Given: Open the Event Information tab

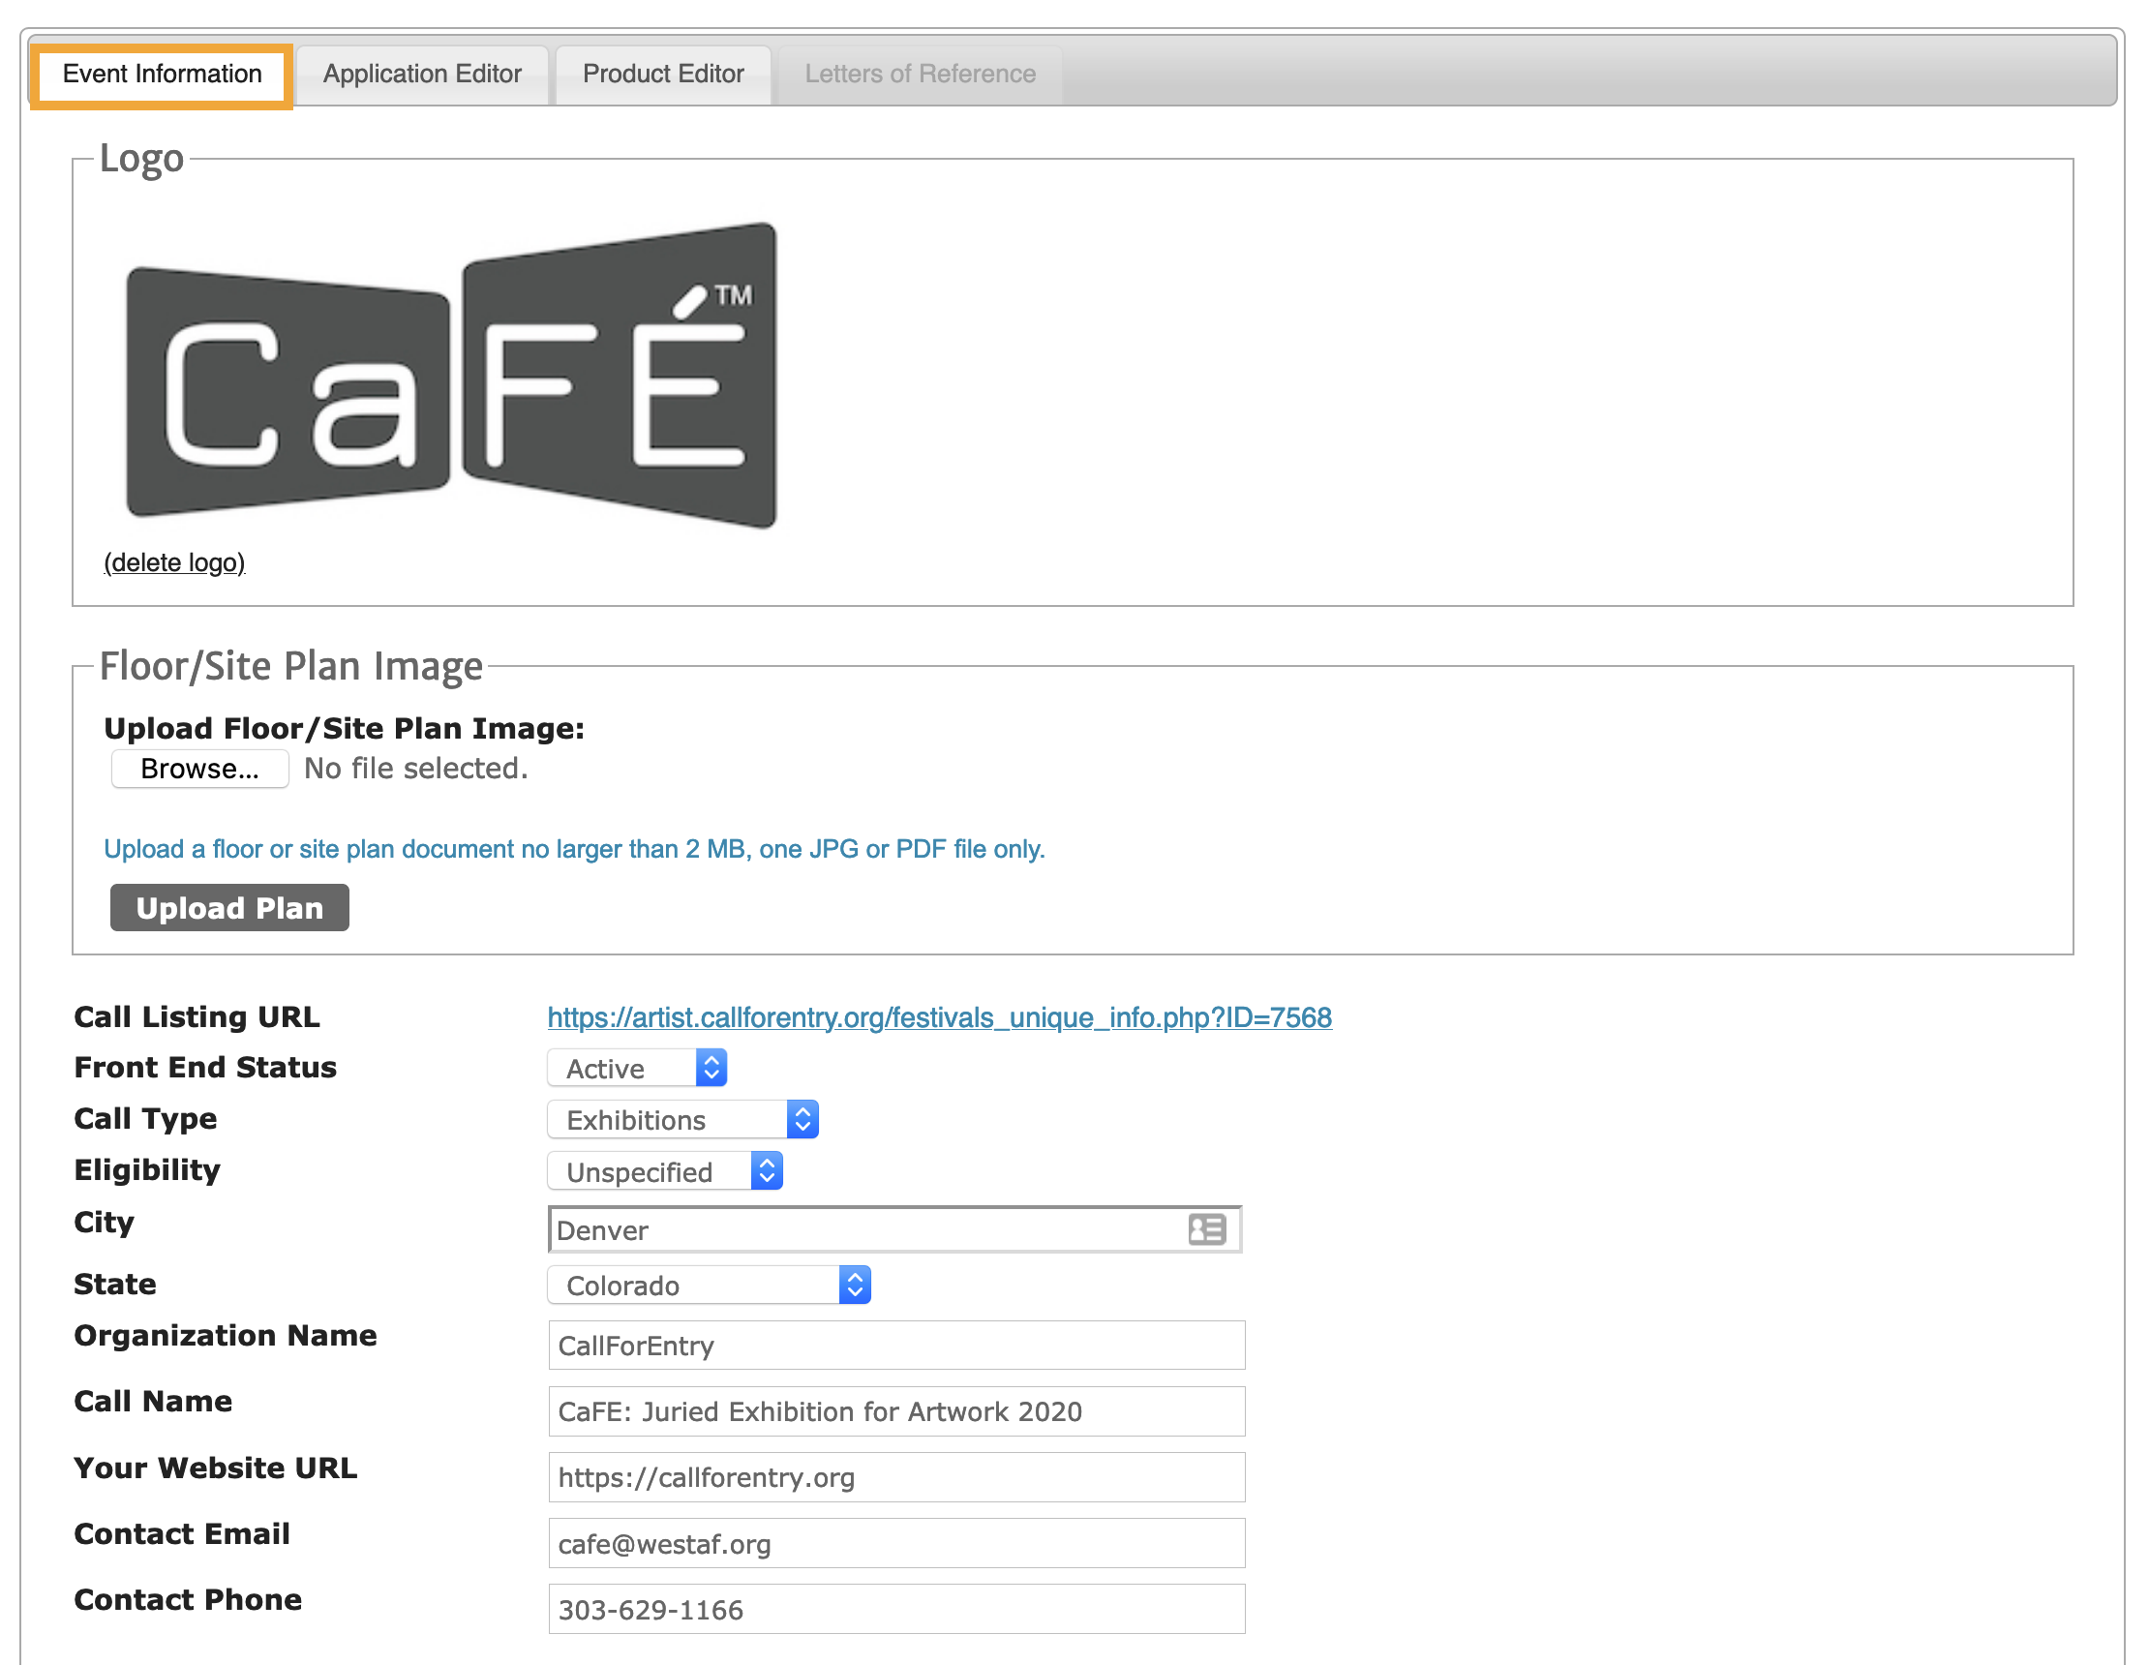Looking at the screenshot, I should coord(162,75).
